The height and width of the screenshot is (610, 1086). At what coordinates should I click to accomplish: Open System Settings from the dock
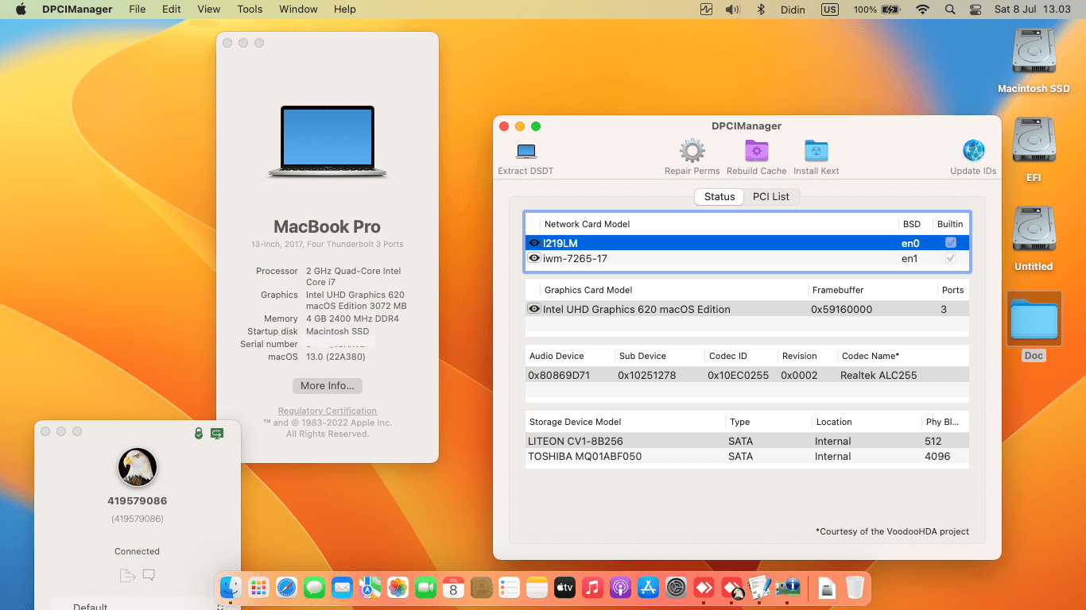pos(676,588)
